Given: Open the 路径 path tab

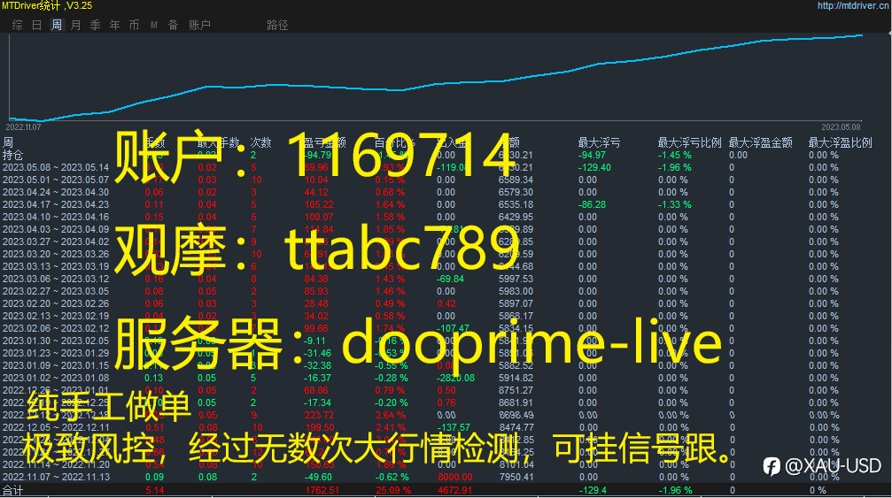Looking at the screenshot, I should click(277, 25).
